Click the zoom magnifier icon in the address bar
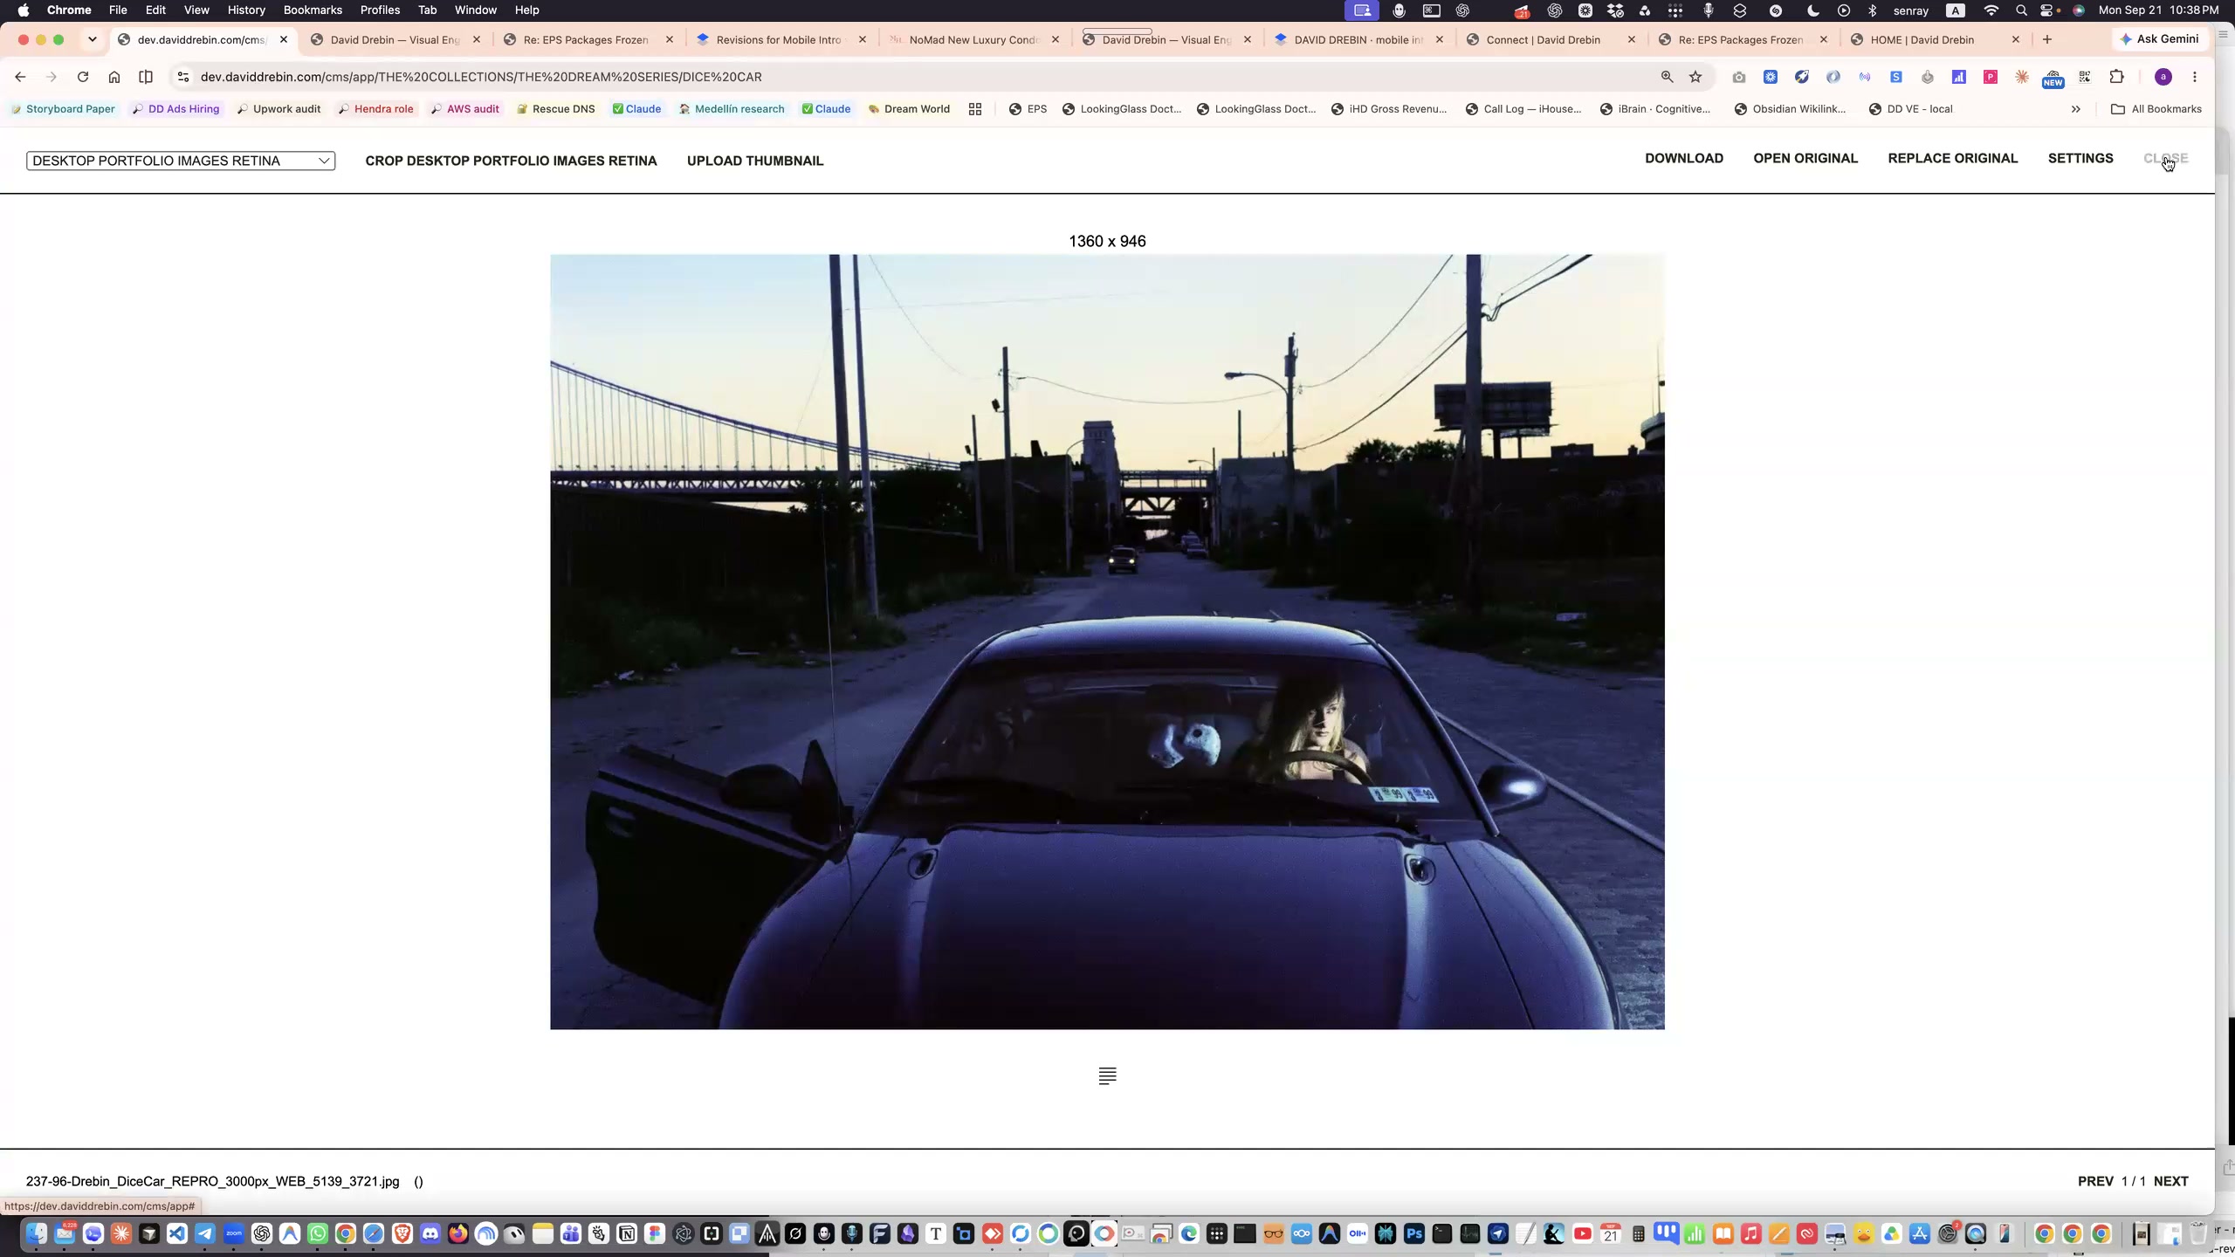This screenshot has width=2235, height=1257. click(x=1667, y=77)
